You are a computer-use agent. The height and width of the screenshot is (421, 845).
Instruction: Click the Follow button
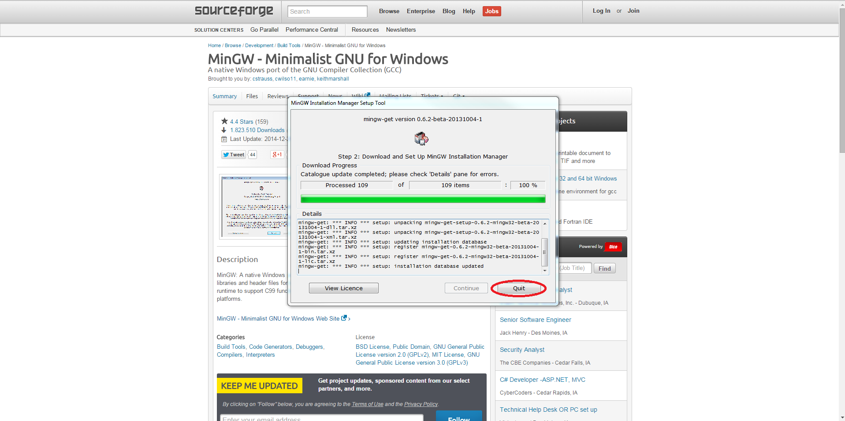tap(459, 416)
